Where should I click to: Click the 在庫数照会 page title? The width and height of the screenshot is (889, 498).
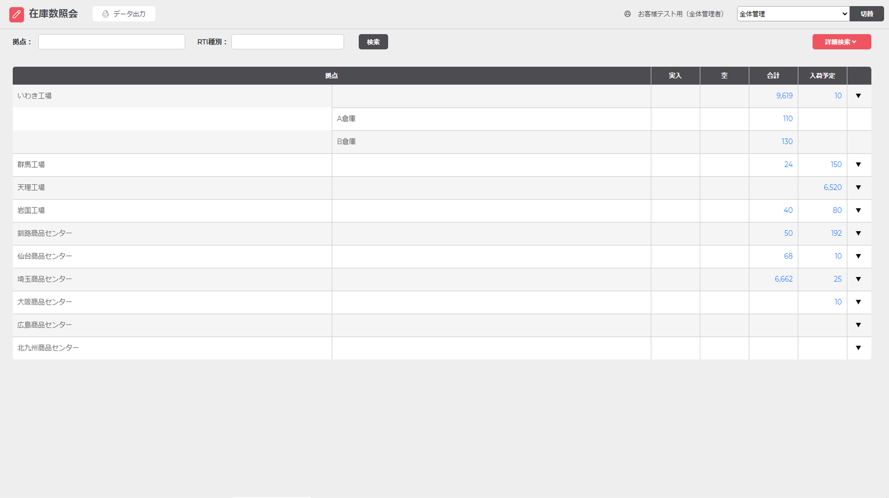point(54,14)
